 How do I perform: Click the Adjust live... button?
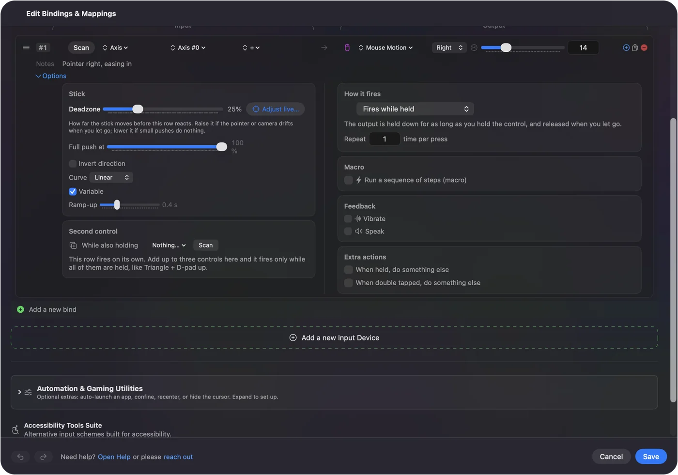(276, 109)
